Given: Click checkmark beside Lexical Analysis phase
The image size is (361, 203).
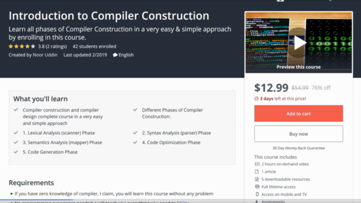Looking at the screenshot, I should tap(16, 133).
